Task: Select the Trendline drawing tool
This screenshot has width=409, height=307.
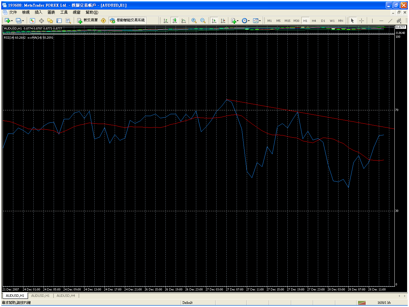Action: 390,21
